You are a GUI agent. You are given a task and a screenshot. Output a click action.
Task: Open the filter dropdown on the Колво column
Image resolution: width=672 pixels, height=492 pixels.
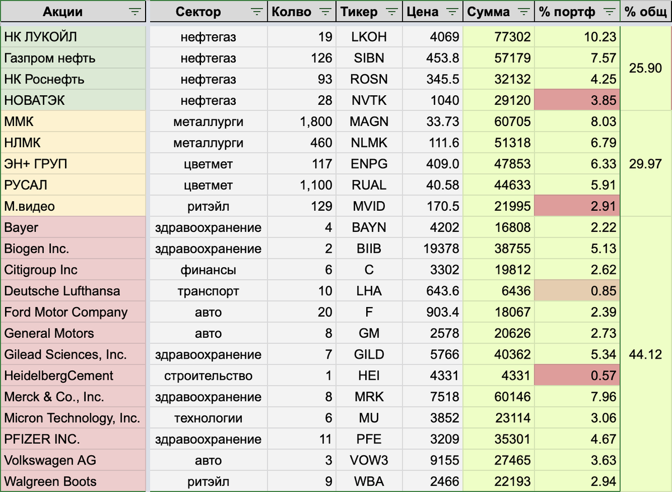[x=325, y=12]
